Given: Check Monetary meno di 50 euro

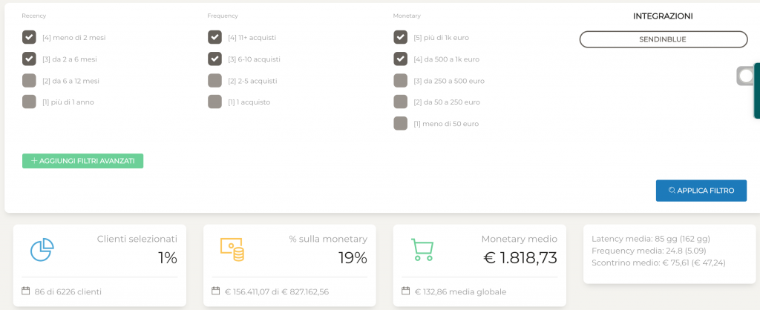Looking at the screenshot, I should 400,124.
